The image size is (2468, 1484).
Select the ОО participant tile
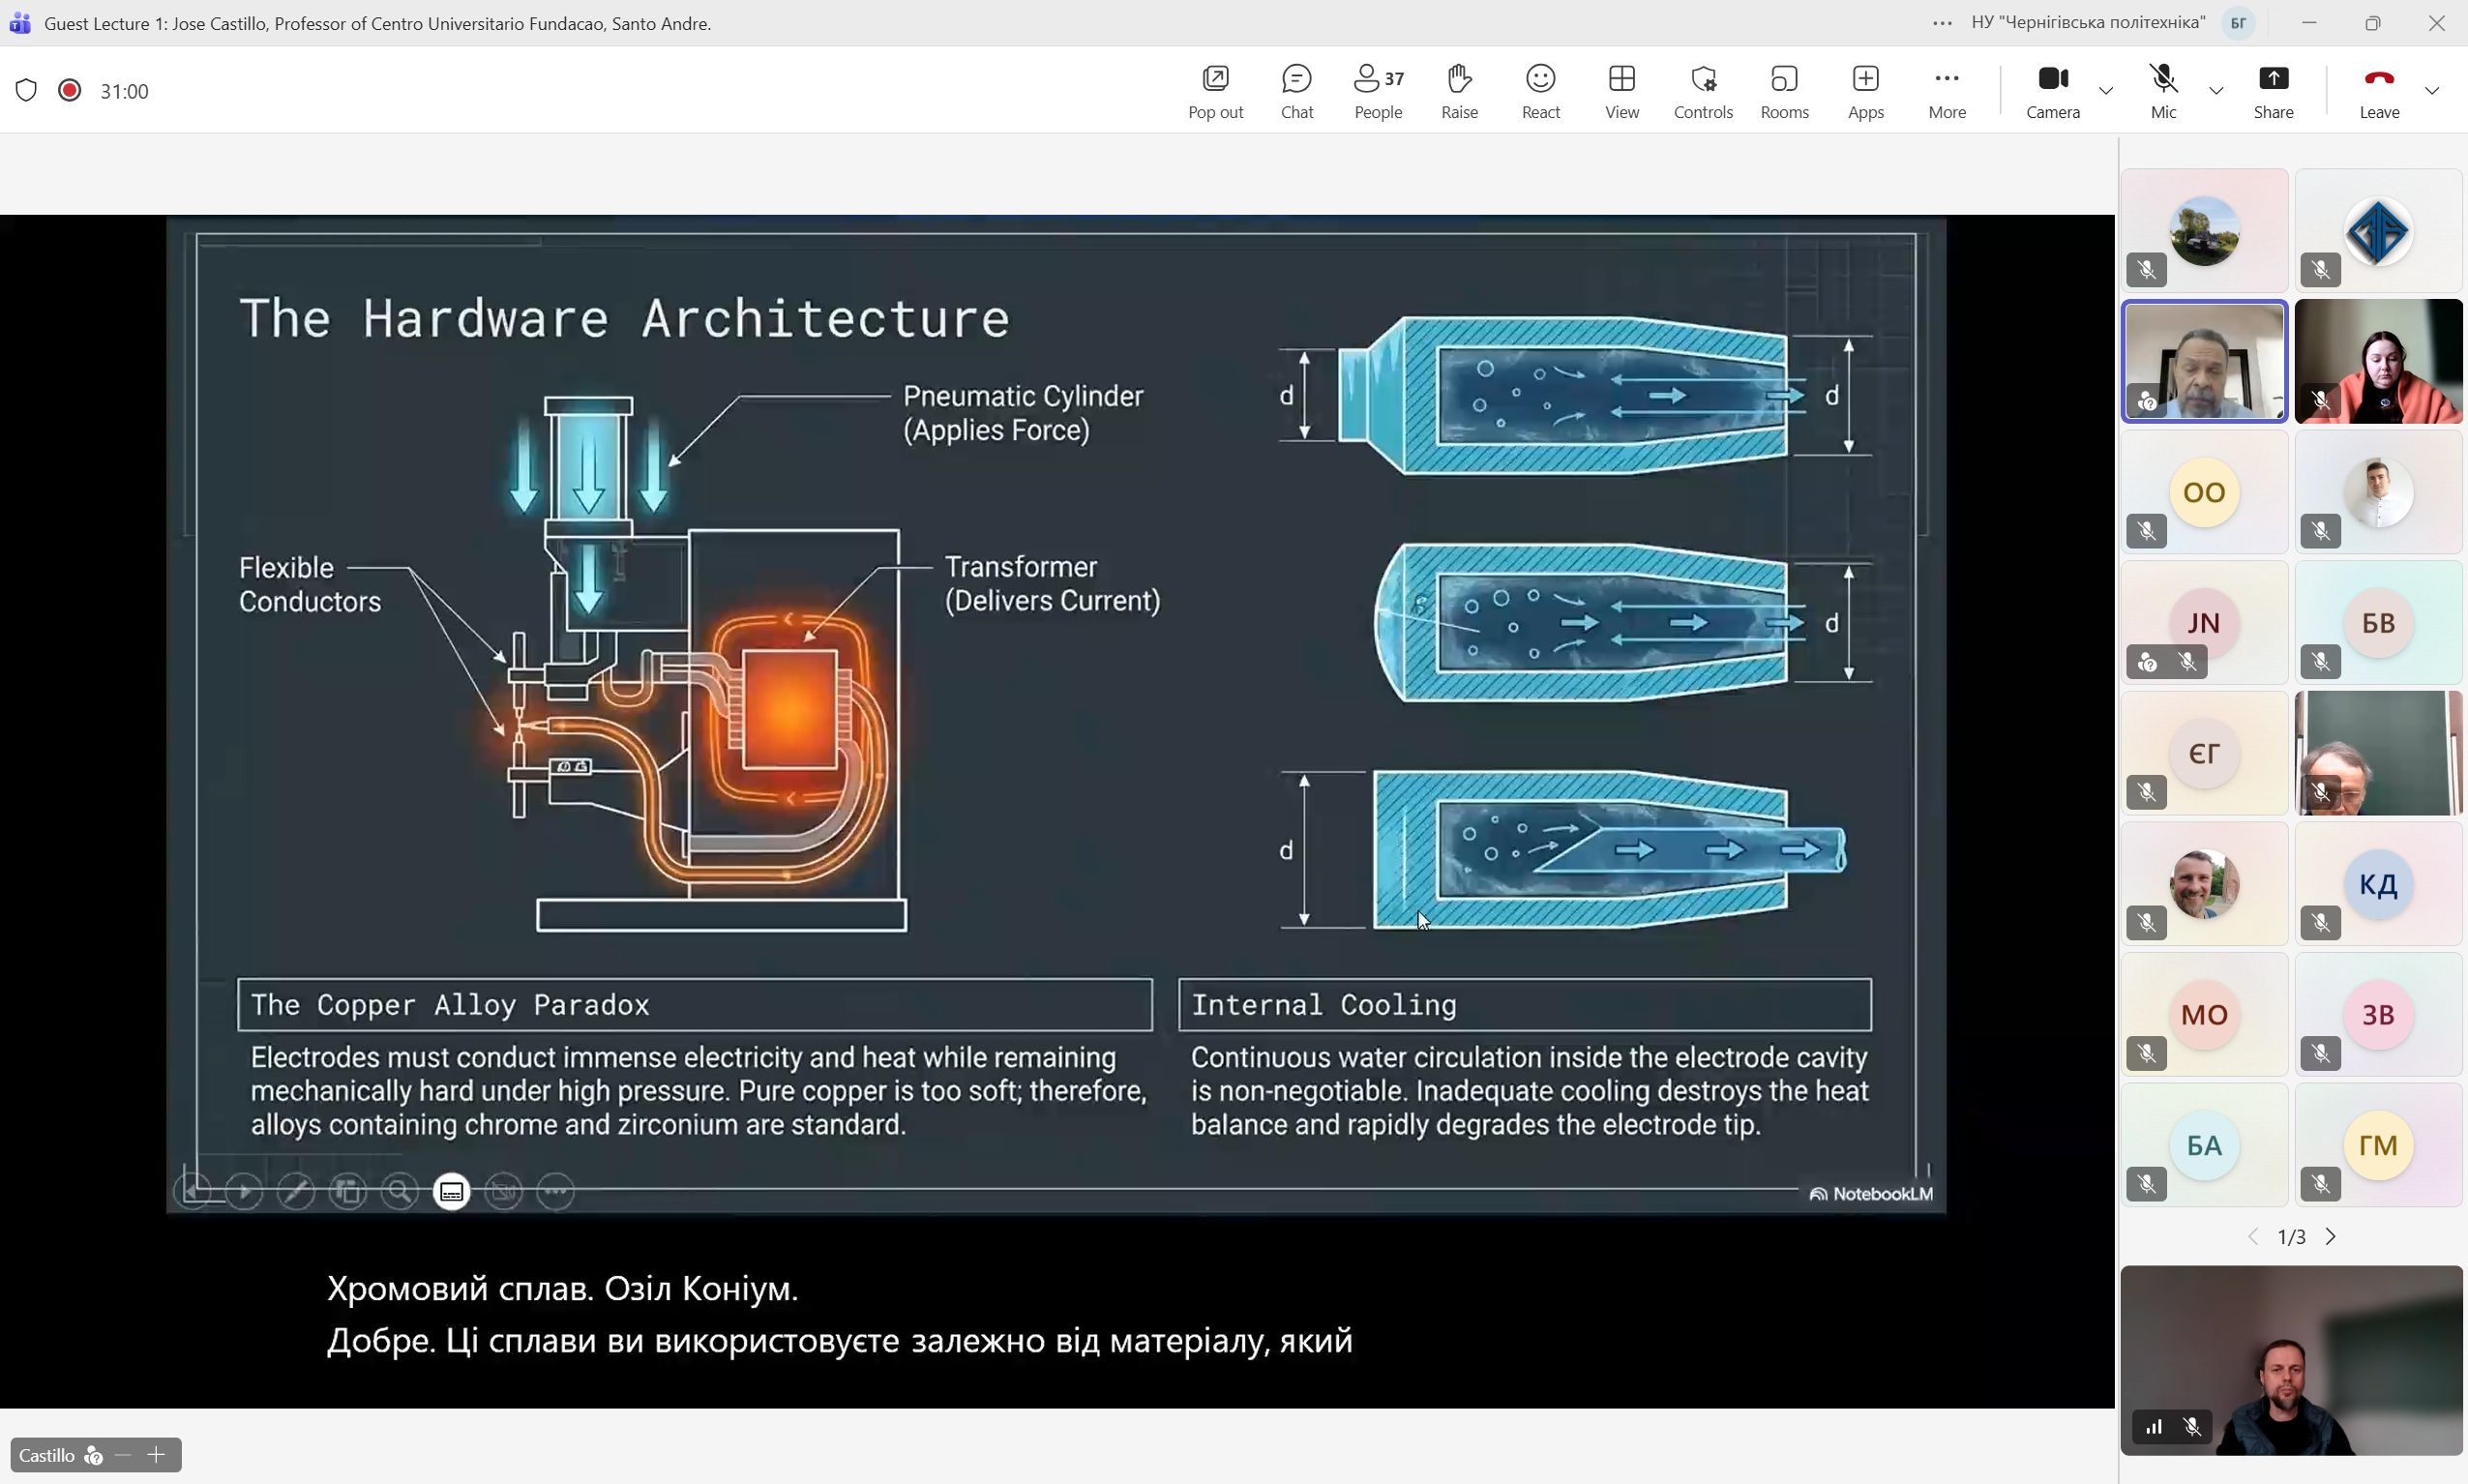point(2204,492)
